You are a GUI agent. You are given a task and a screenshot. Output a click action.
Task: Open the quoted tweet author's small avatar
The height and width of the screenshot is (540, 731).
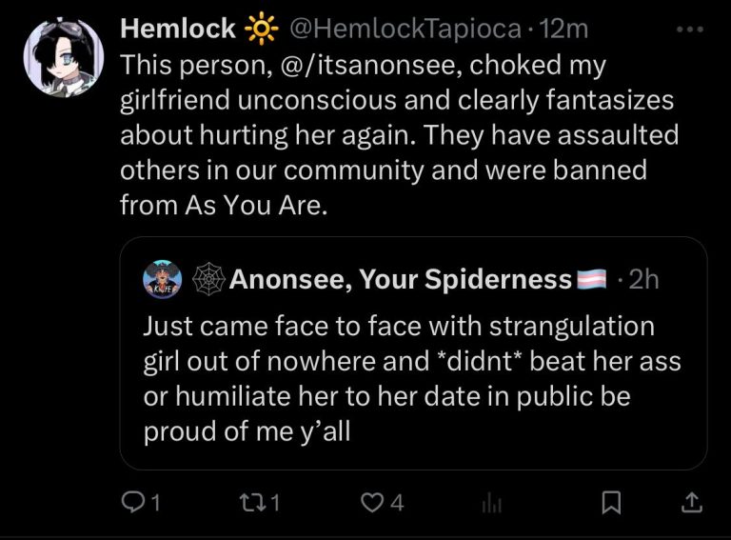point(162,279)
